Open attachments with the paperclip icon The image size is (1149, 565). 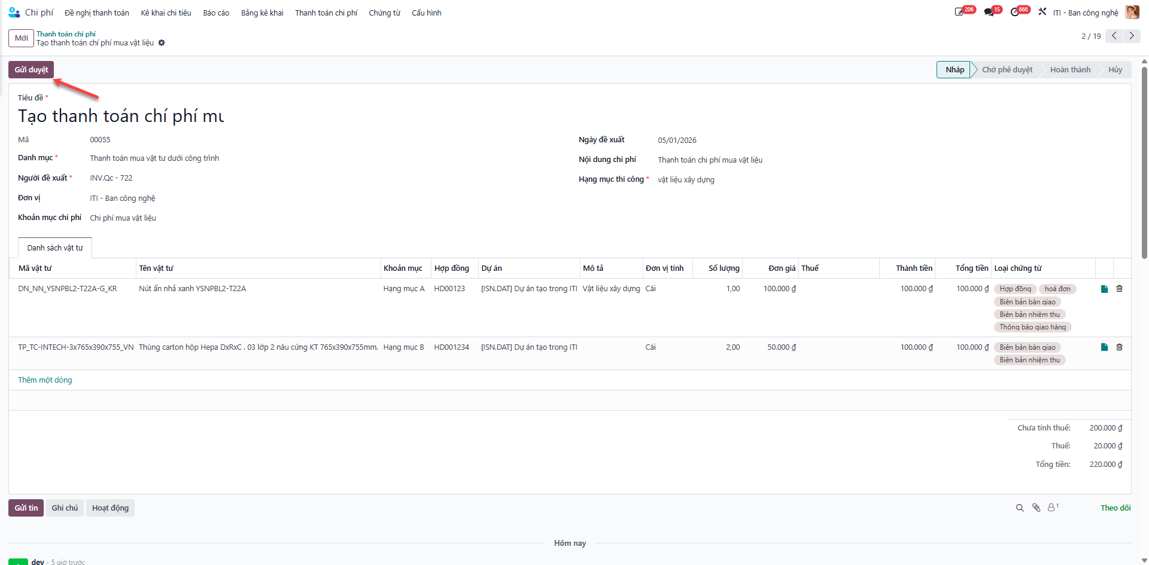[1036, 508]
